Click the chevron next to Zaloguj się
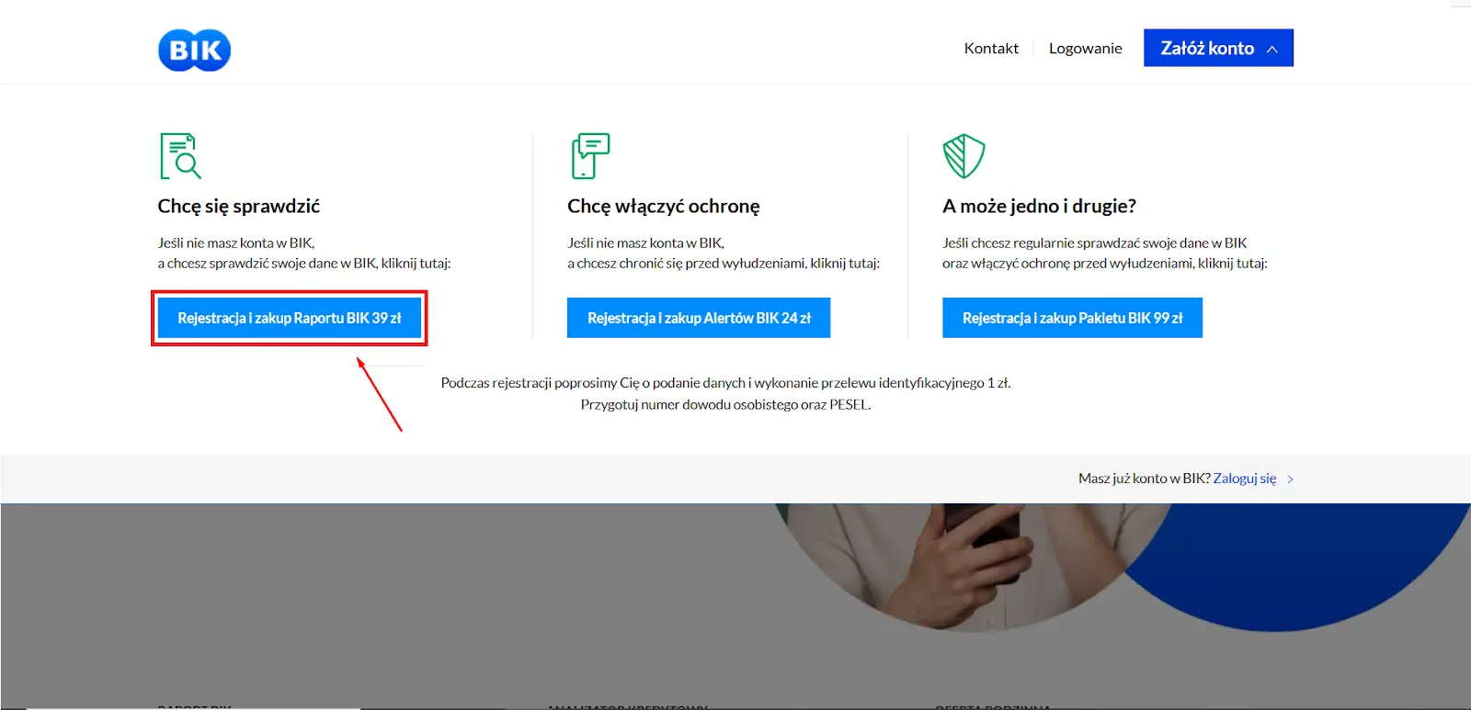The height and width of the screenshot is (710, 1471). [x=1290, y=479]
